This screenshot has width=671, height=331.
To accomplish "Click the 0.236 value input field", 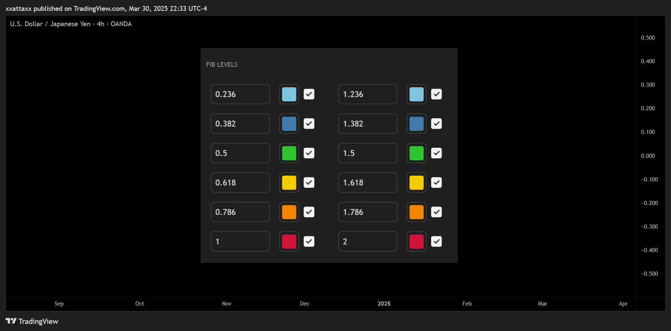I will pos(240,94).
